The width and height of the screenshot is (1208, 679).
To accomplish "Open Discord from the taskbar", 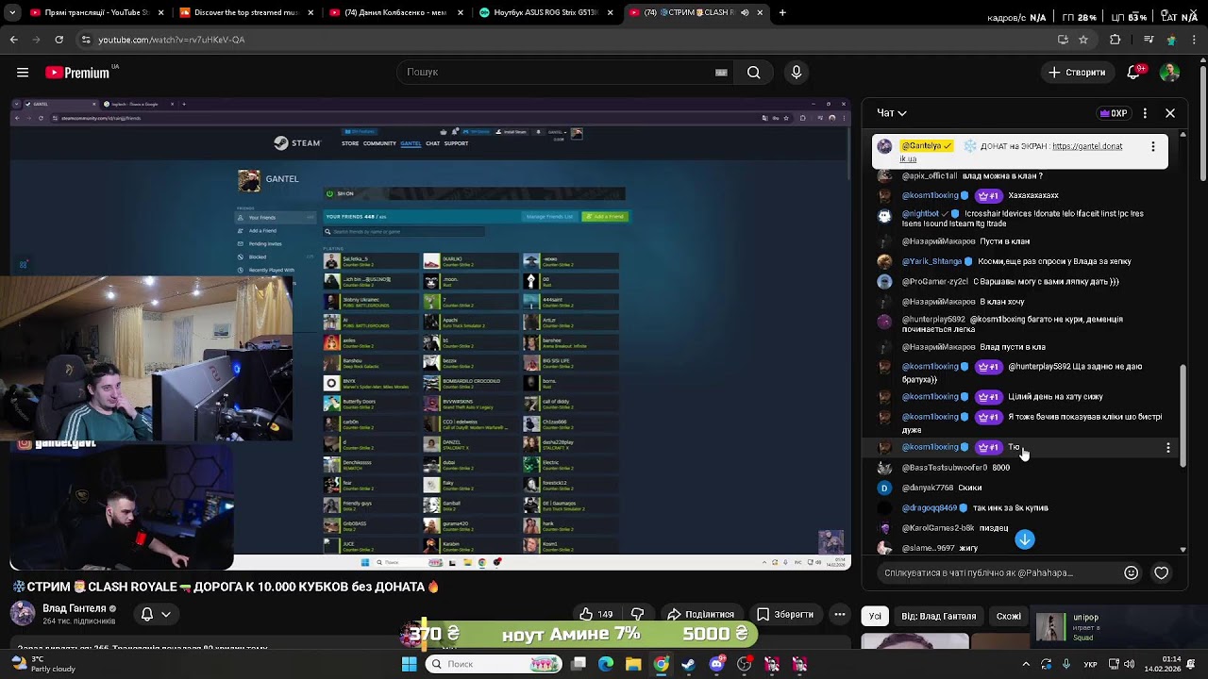I will (716, 664).
